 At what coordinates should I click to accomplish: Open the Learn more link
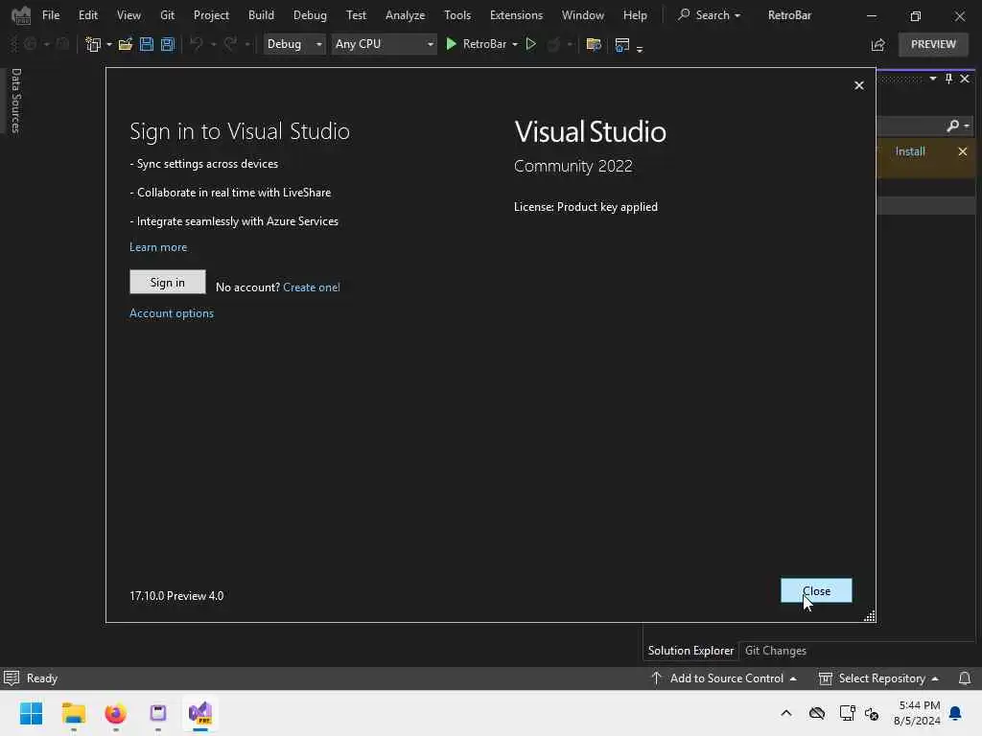(x=158, y=247)
